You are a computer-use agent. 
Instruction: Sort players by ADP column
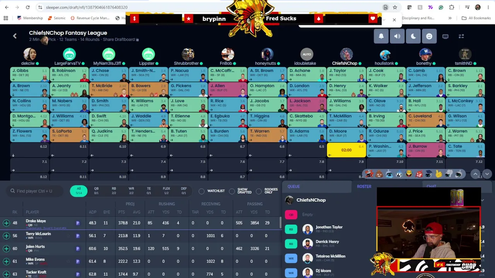[93, 212]
